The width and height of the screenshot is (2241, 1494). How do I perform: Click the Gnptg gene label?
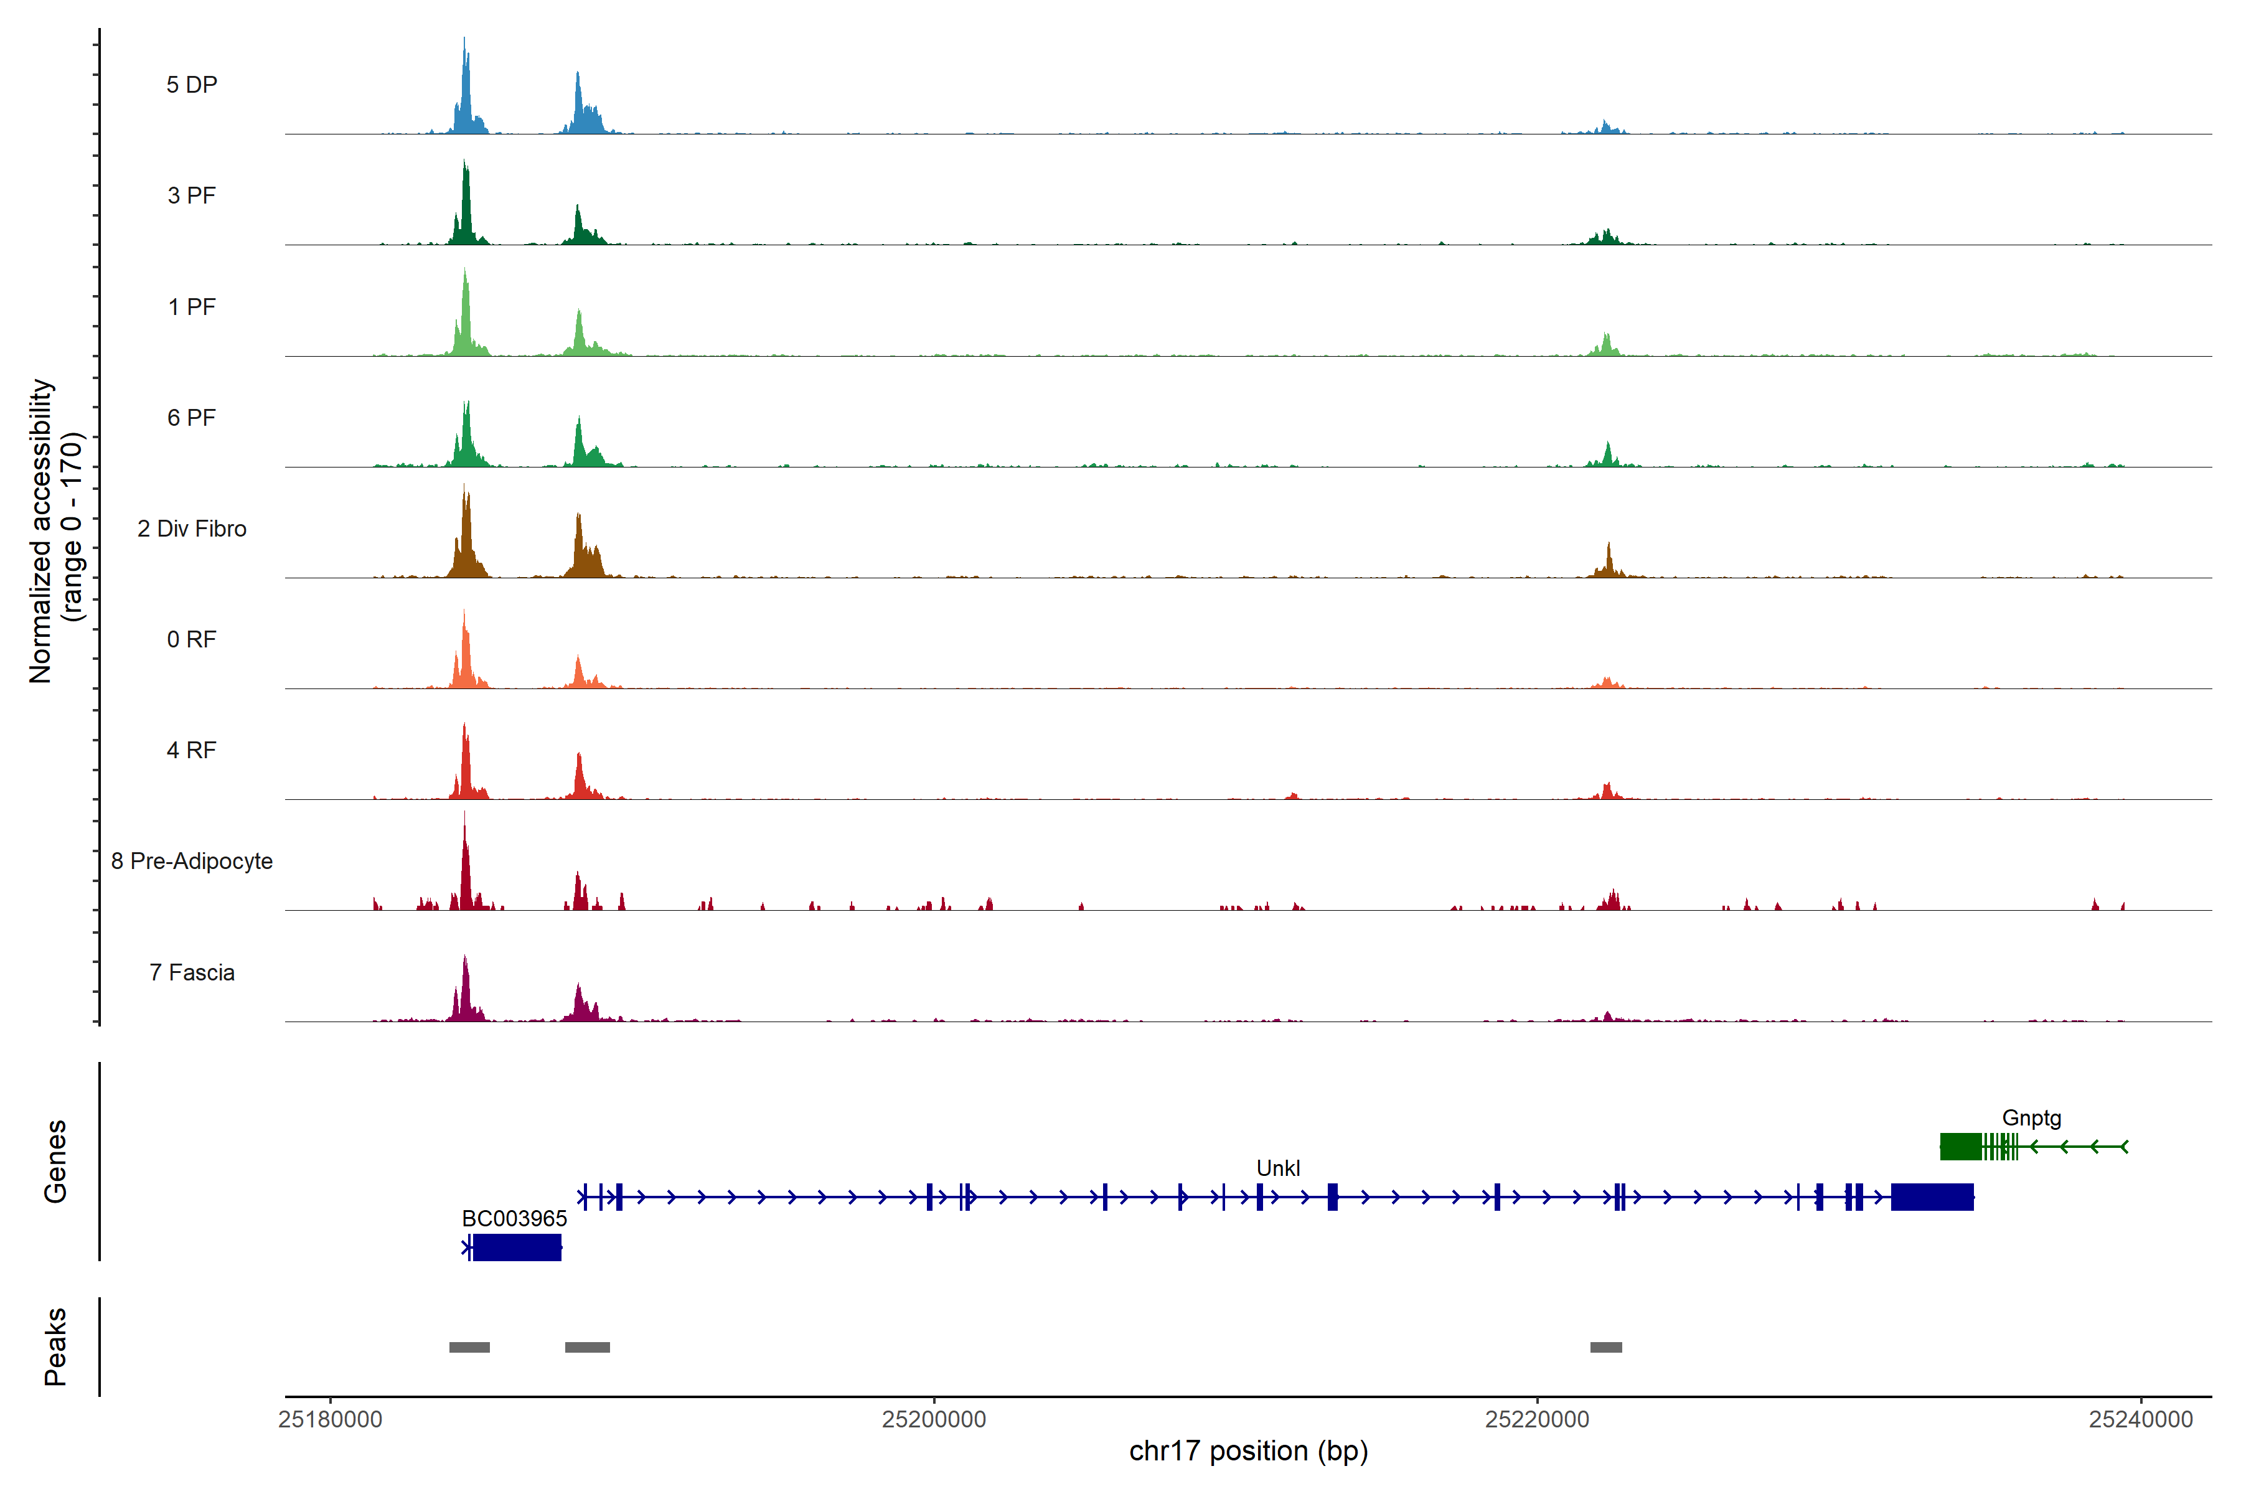(x=2031, y=1117)
